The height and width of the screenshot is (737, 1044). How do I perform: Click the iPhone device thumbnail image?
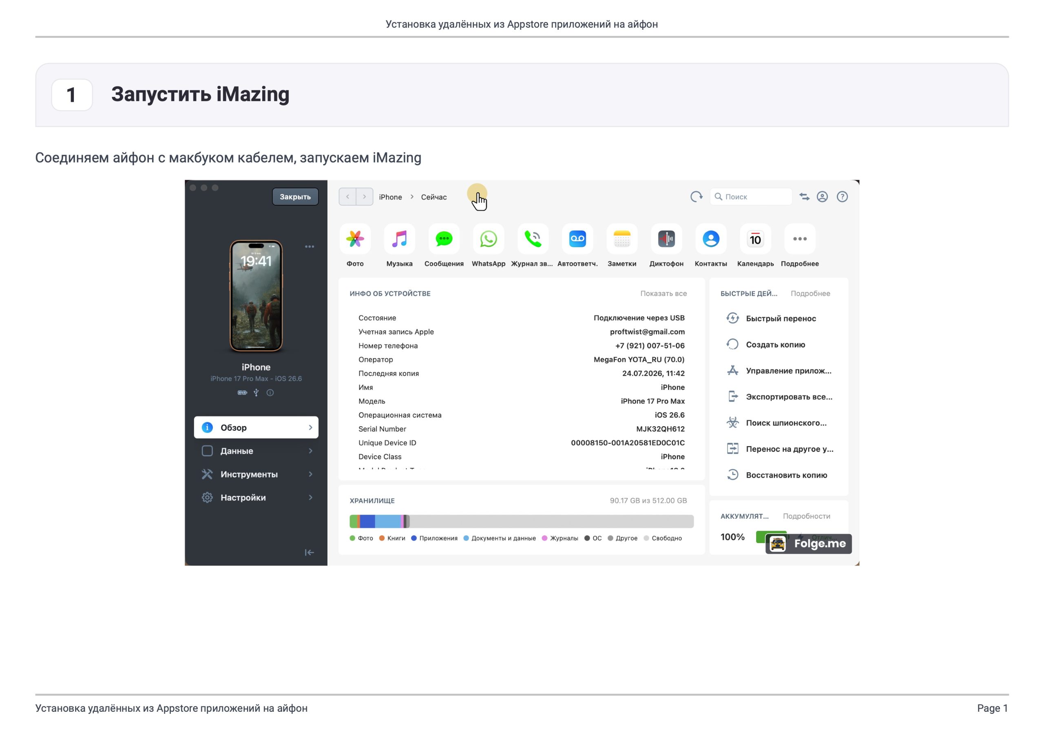(256, 296)
